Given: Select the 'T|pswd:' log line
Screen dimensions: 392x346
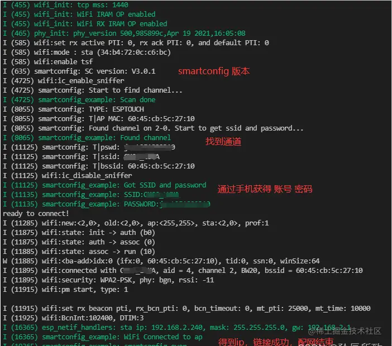Looking at the screenshot, I should point(89,147).
